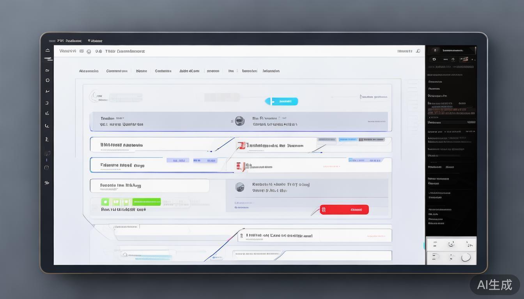
Task: Click the magnifier search icon in the top bar
Action: click(418, 51)
